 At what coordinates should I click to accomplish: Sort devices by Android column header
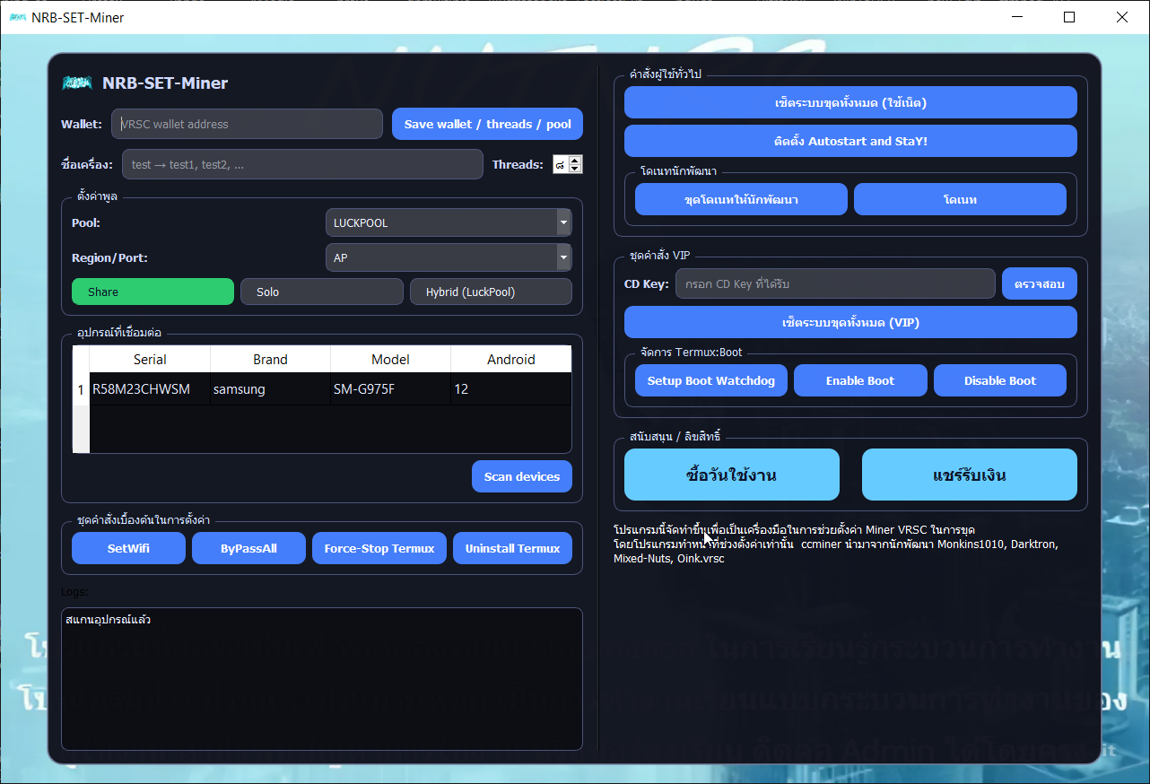click(x=511, y=359)
